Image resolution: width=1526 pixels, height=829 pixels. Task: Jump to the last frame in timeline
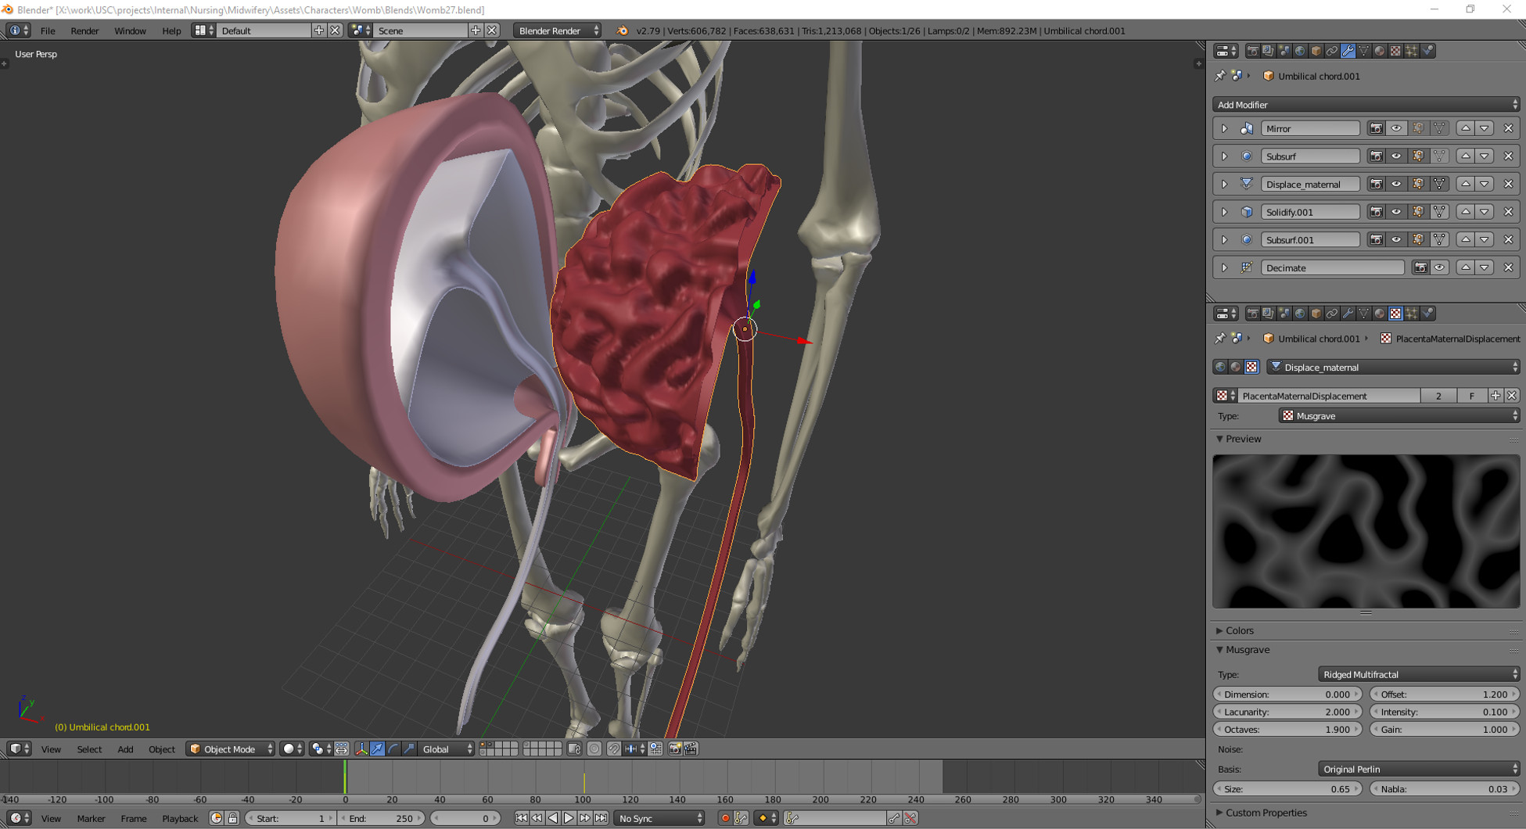601,818
